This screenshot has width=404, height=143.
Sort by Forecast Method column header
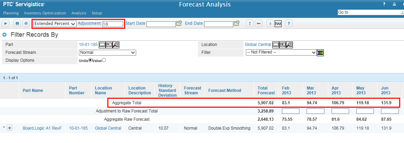click(x=225, y=91)
